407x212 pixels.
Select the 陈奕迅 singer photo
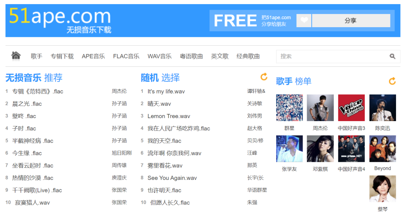coord(383,108)
